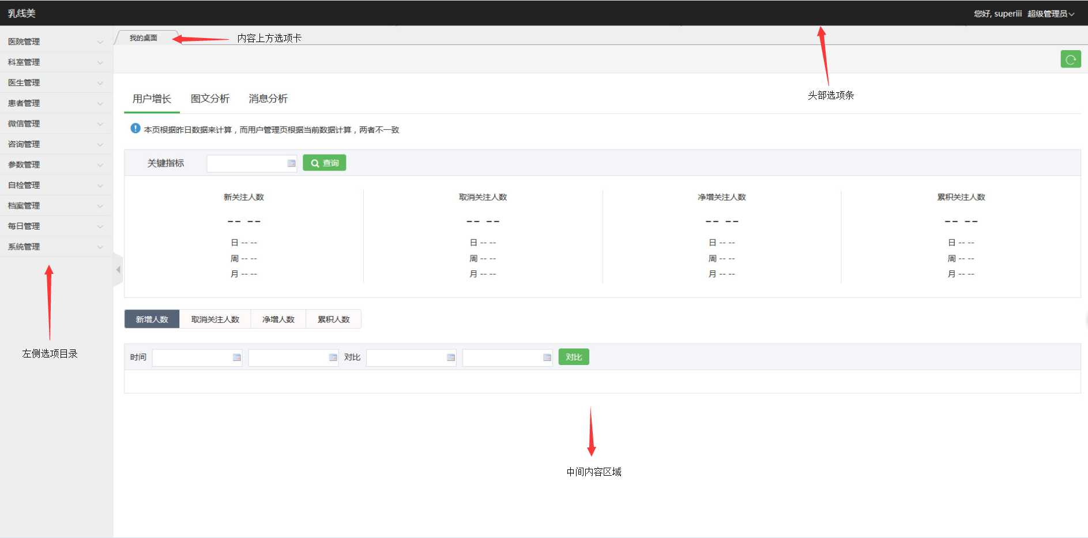Expand 患者管理 chevron in sidebar

coord(100,103)
